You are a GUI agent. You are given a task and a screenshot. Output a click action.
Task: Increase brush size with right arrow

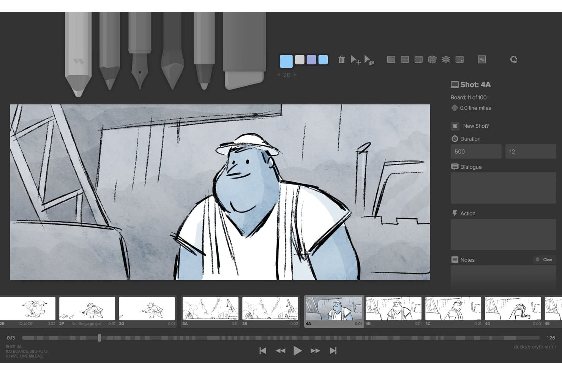pyautogui.click(x=295, y=75)
